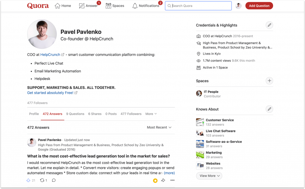Screen dimensions: 305x189
Task: Open the Marketing topic link
Action: pos(214,152)
